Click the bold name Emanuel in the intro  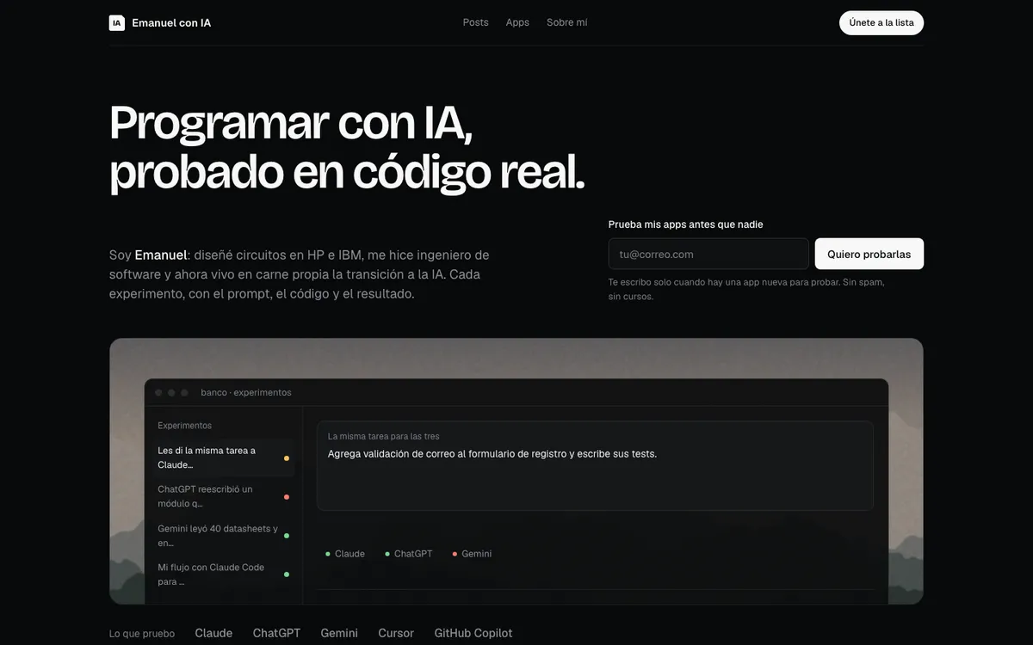click(161, 255)
